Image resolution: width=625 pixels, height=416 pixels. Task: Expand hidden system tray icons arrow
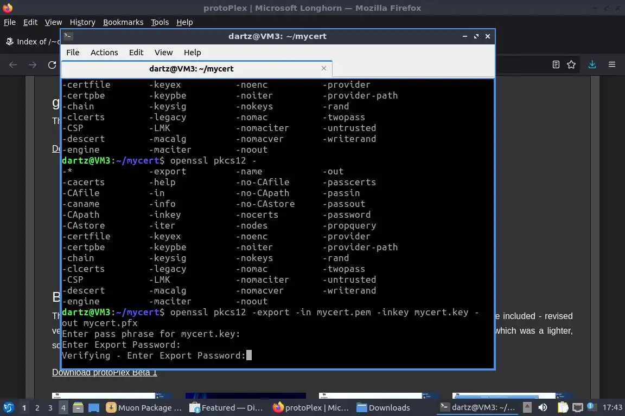pyautogui.click(x=527, y=407)
